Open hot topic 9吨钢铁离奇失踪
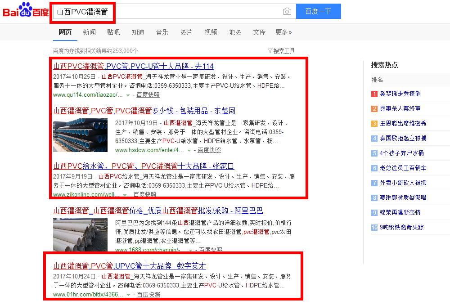This screenshot has width=450, height=305. pos(402,227)
